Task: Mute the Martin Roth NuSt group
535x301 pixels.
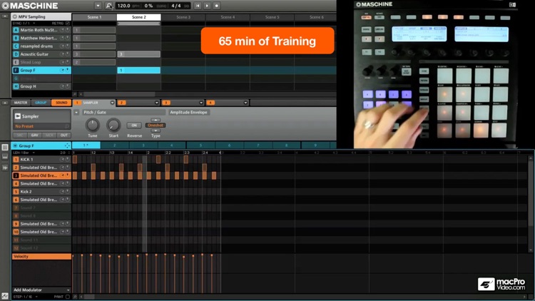Action: [63, 30]
